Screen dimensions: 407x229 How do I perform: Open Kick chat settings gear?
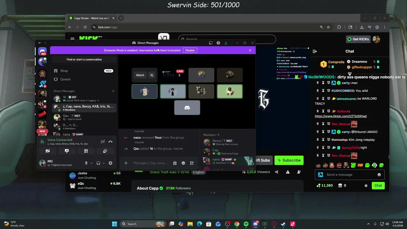(366, 185)
